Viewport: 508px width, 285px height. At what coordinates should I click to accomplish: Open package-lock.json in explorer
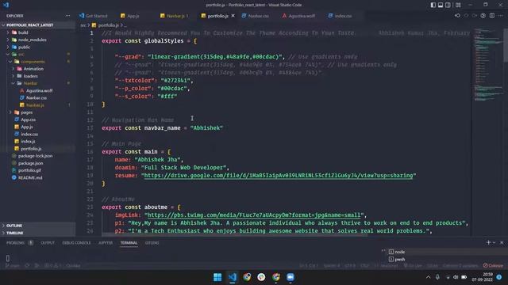click(38, 156)
